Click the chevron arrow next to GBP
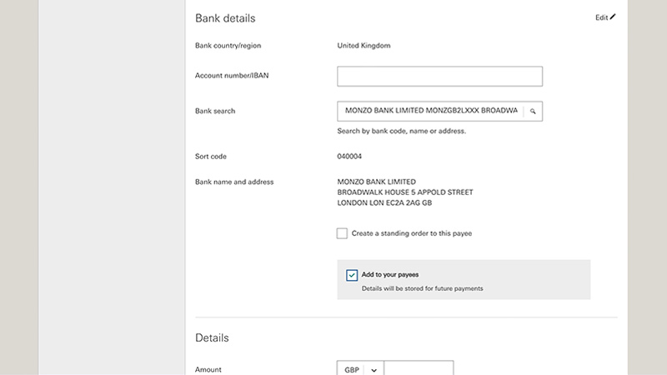 tap(374, 370)
